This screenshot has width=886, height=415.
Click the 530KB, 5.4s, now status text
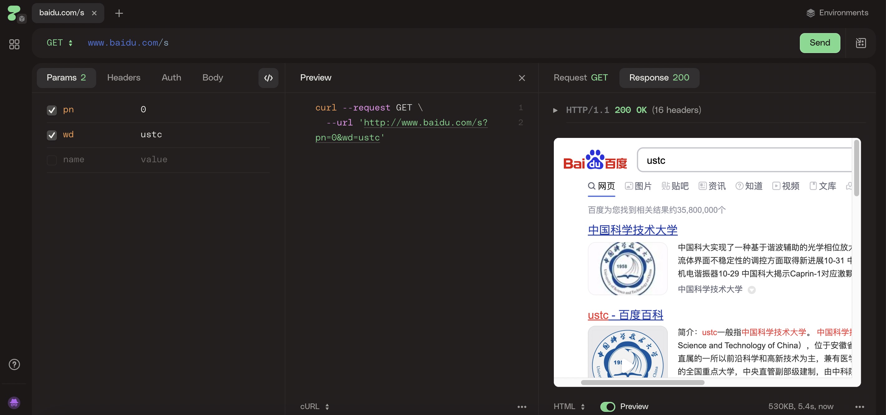pos(801,406)
